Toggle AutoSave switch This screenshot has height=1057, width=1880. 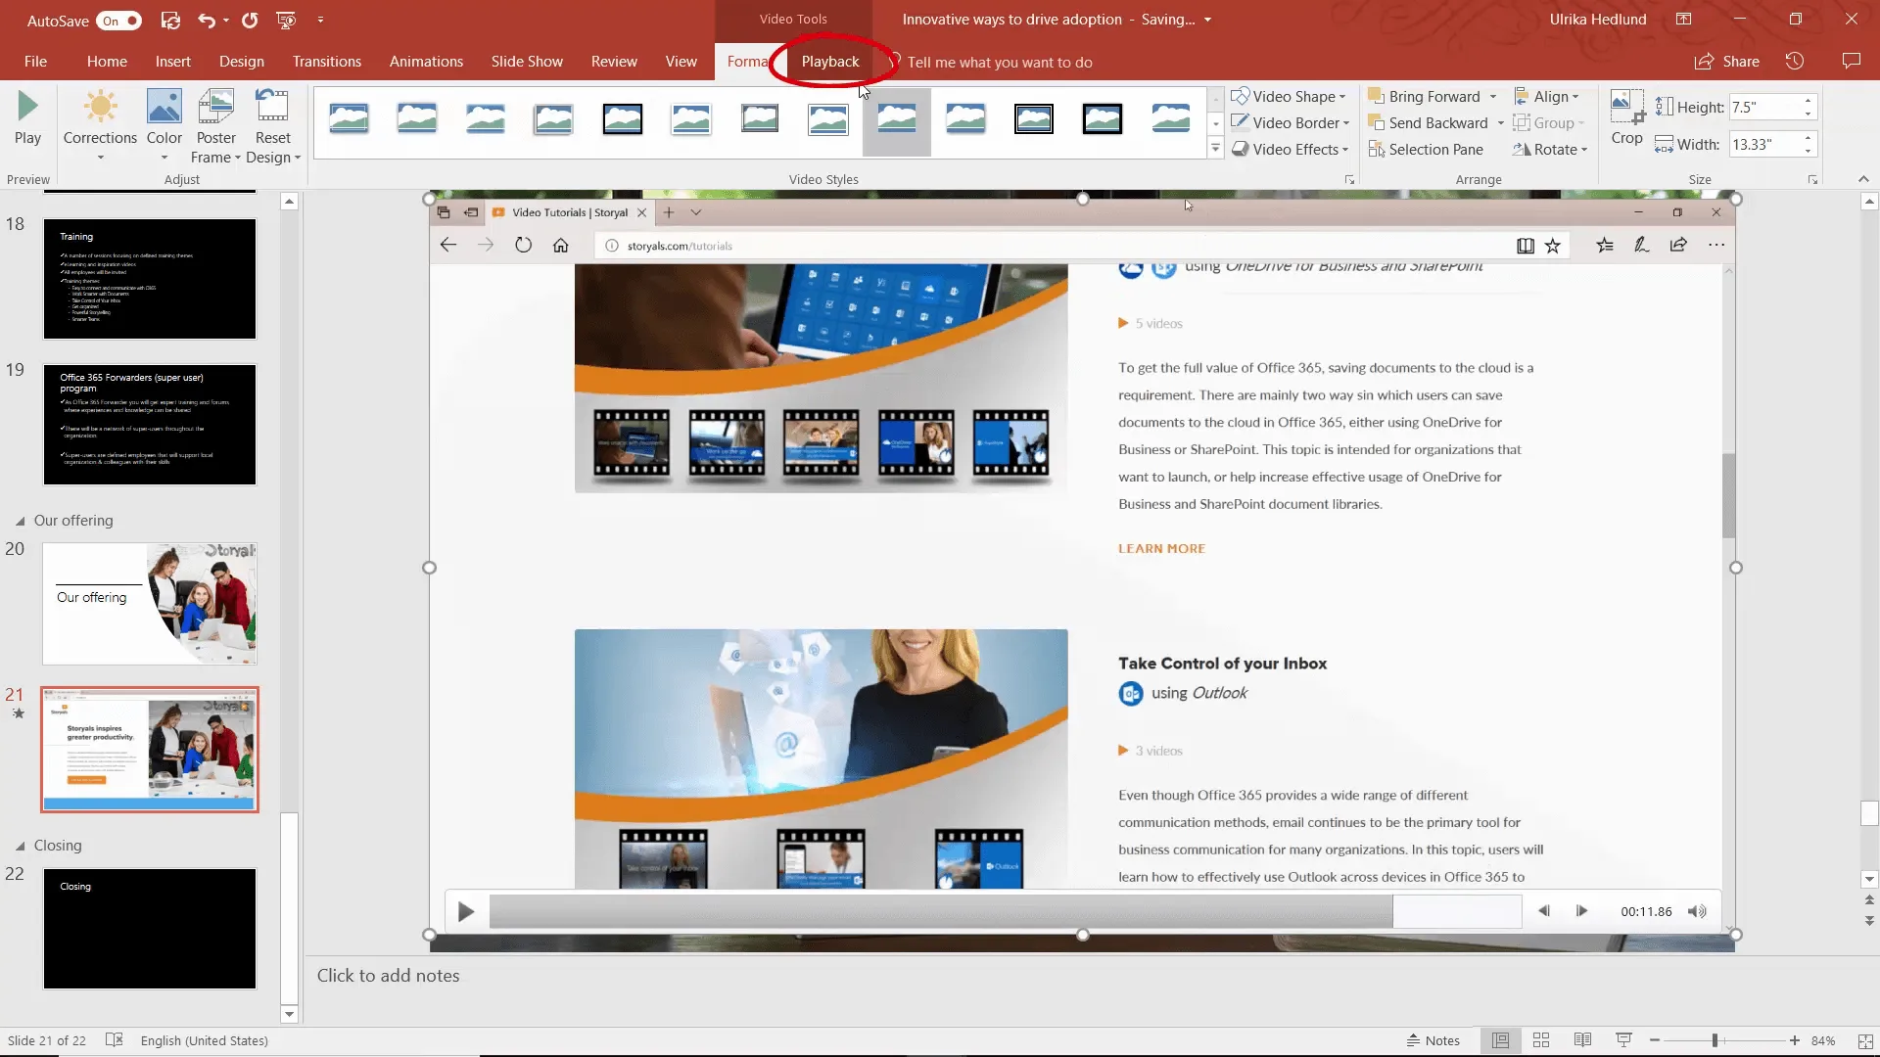coord(120,21)
